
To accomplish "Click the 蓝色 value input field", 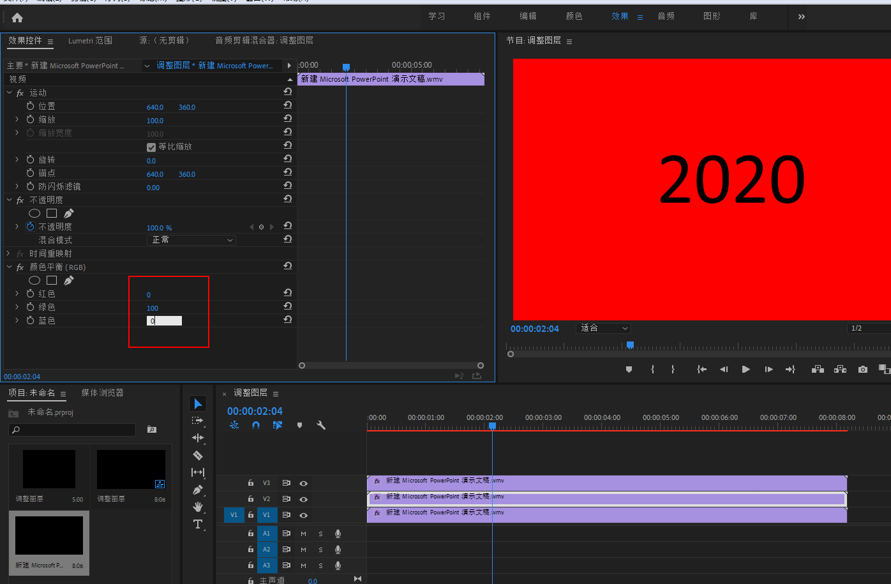I will [x=165, y=321].
